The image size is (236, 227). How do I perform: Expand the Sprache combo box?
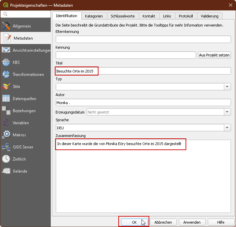(x=227, y=128)
